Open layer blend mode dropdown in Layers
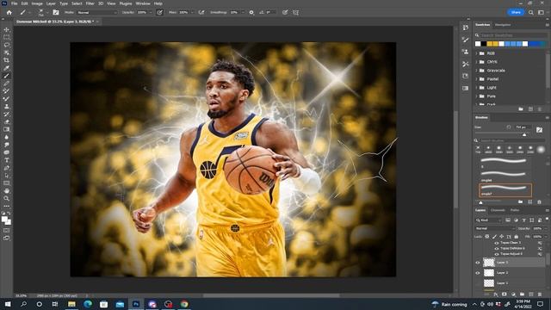551x310 pixels. 495,228
